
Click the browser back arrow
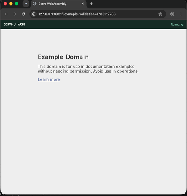[6, 14]
